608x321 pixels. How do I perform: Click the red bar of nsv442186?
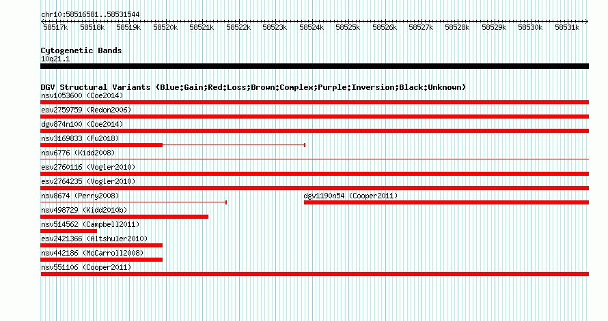click(101, 260)
